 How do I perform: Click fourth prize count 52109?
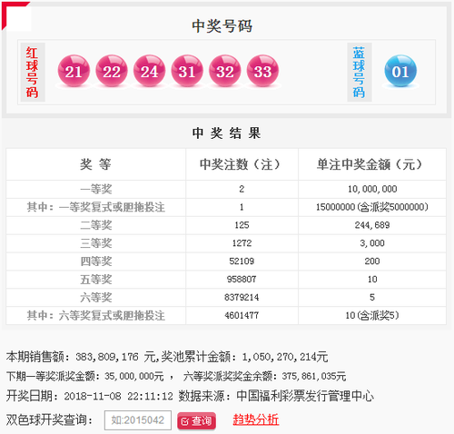pyautogui.click(x=242, y=261)
